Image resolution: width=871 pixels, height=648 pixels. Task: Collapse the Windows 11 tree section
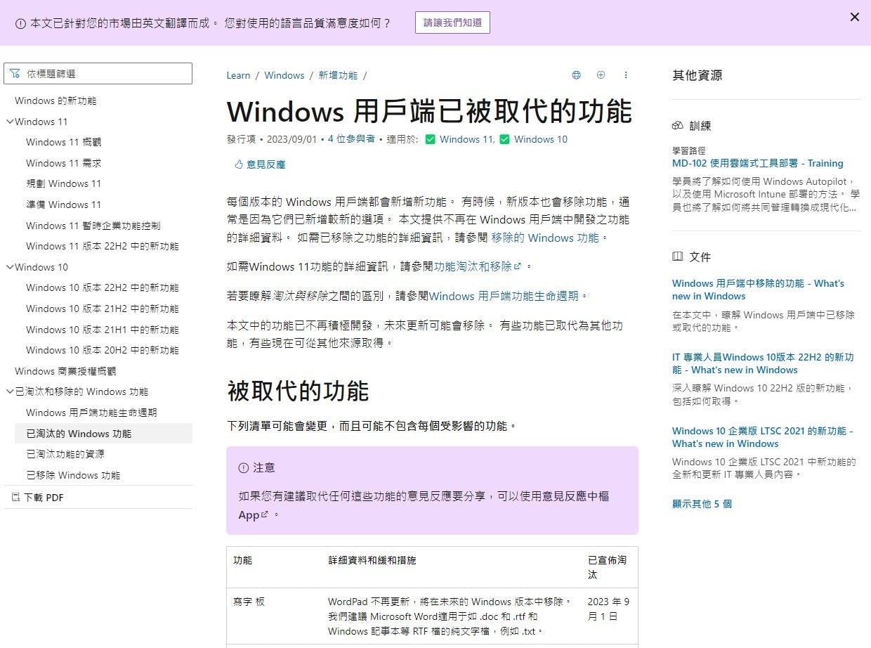(x=10, y=122)
